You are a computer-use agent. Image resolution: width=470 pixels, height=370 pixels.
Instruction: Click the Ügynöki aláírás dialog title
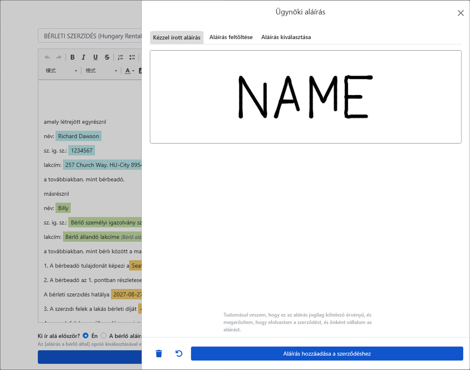tap(300, 12)
